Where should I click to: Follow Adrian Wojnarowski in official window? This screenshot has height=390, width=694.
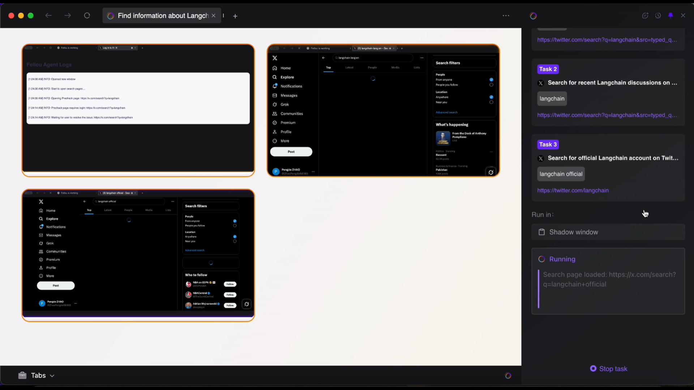coord(230,305)
